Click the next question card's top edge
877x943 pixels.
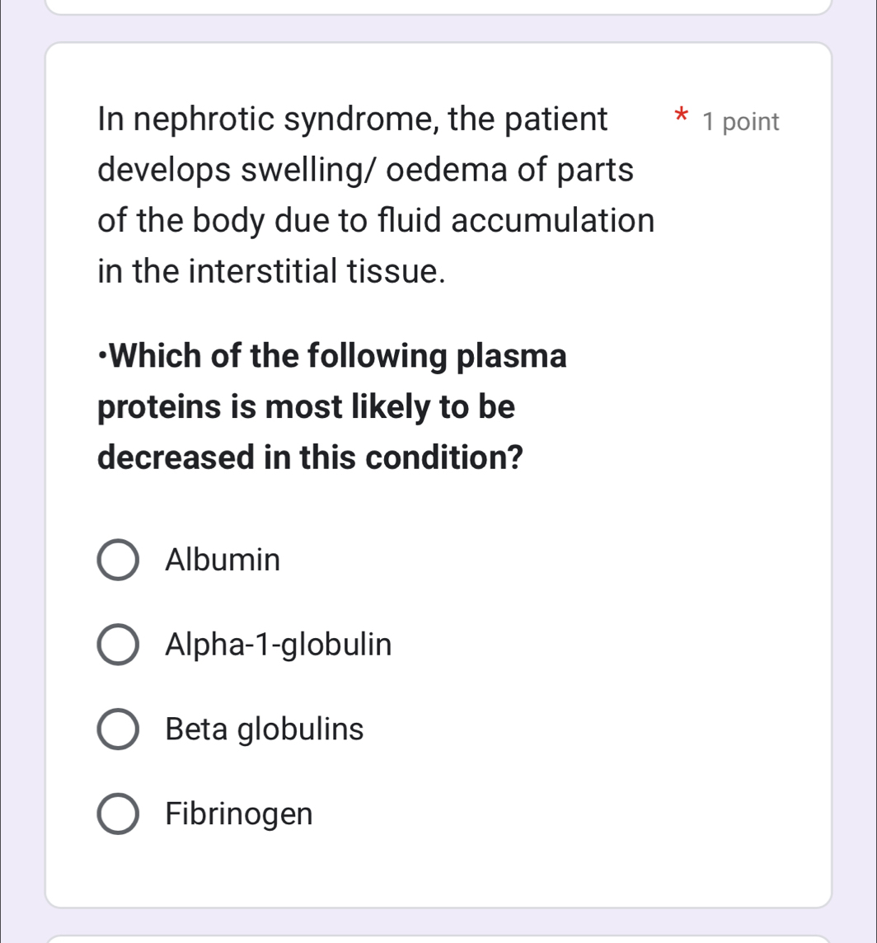tap(438, 938)
